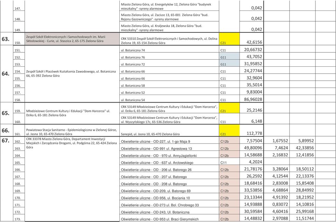The image size is (336, 222).
Task: Select the Wyszyńskiego 17c address cell
Action: pyautogui.click(x=169, y=119)
